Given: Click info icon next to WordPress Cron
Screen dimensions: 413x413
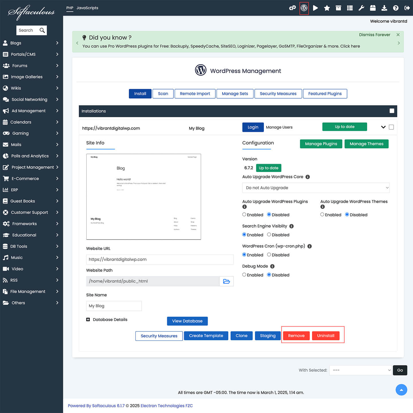Looking at the screenshot, I should click(x=309, y=246).
